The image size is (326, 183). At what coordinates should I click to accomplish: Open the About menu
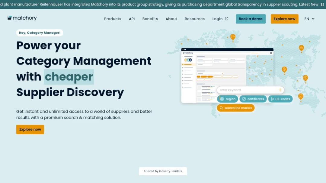coord(171,19)
